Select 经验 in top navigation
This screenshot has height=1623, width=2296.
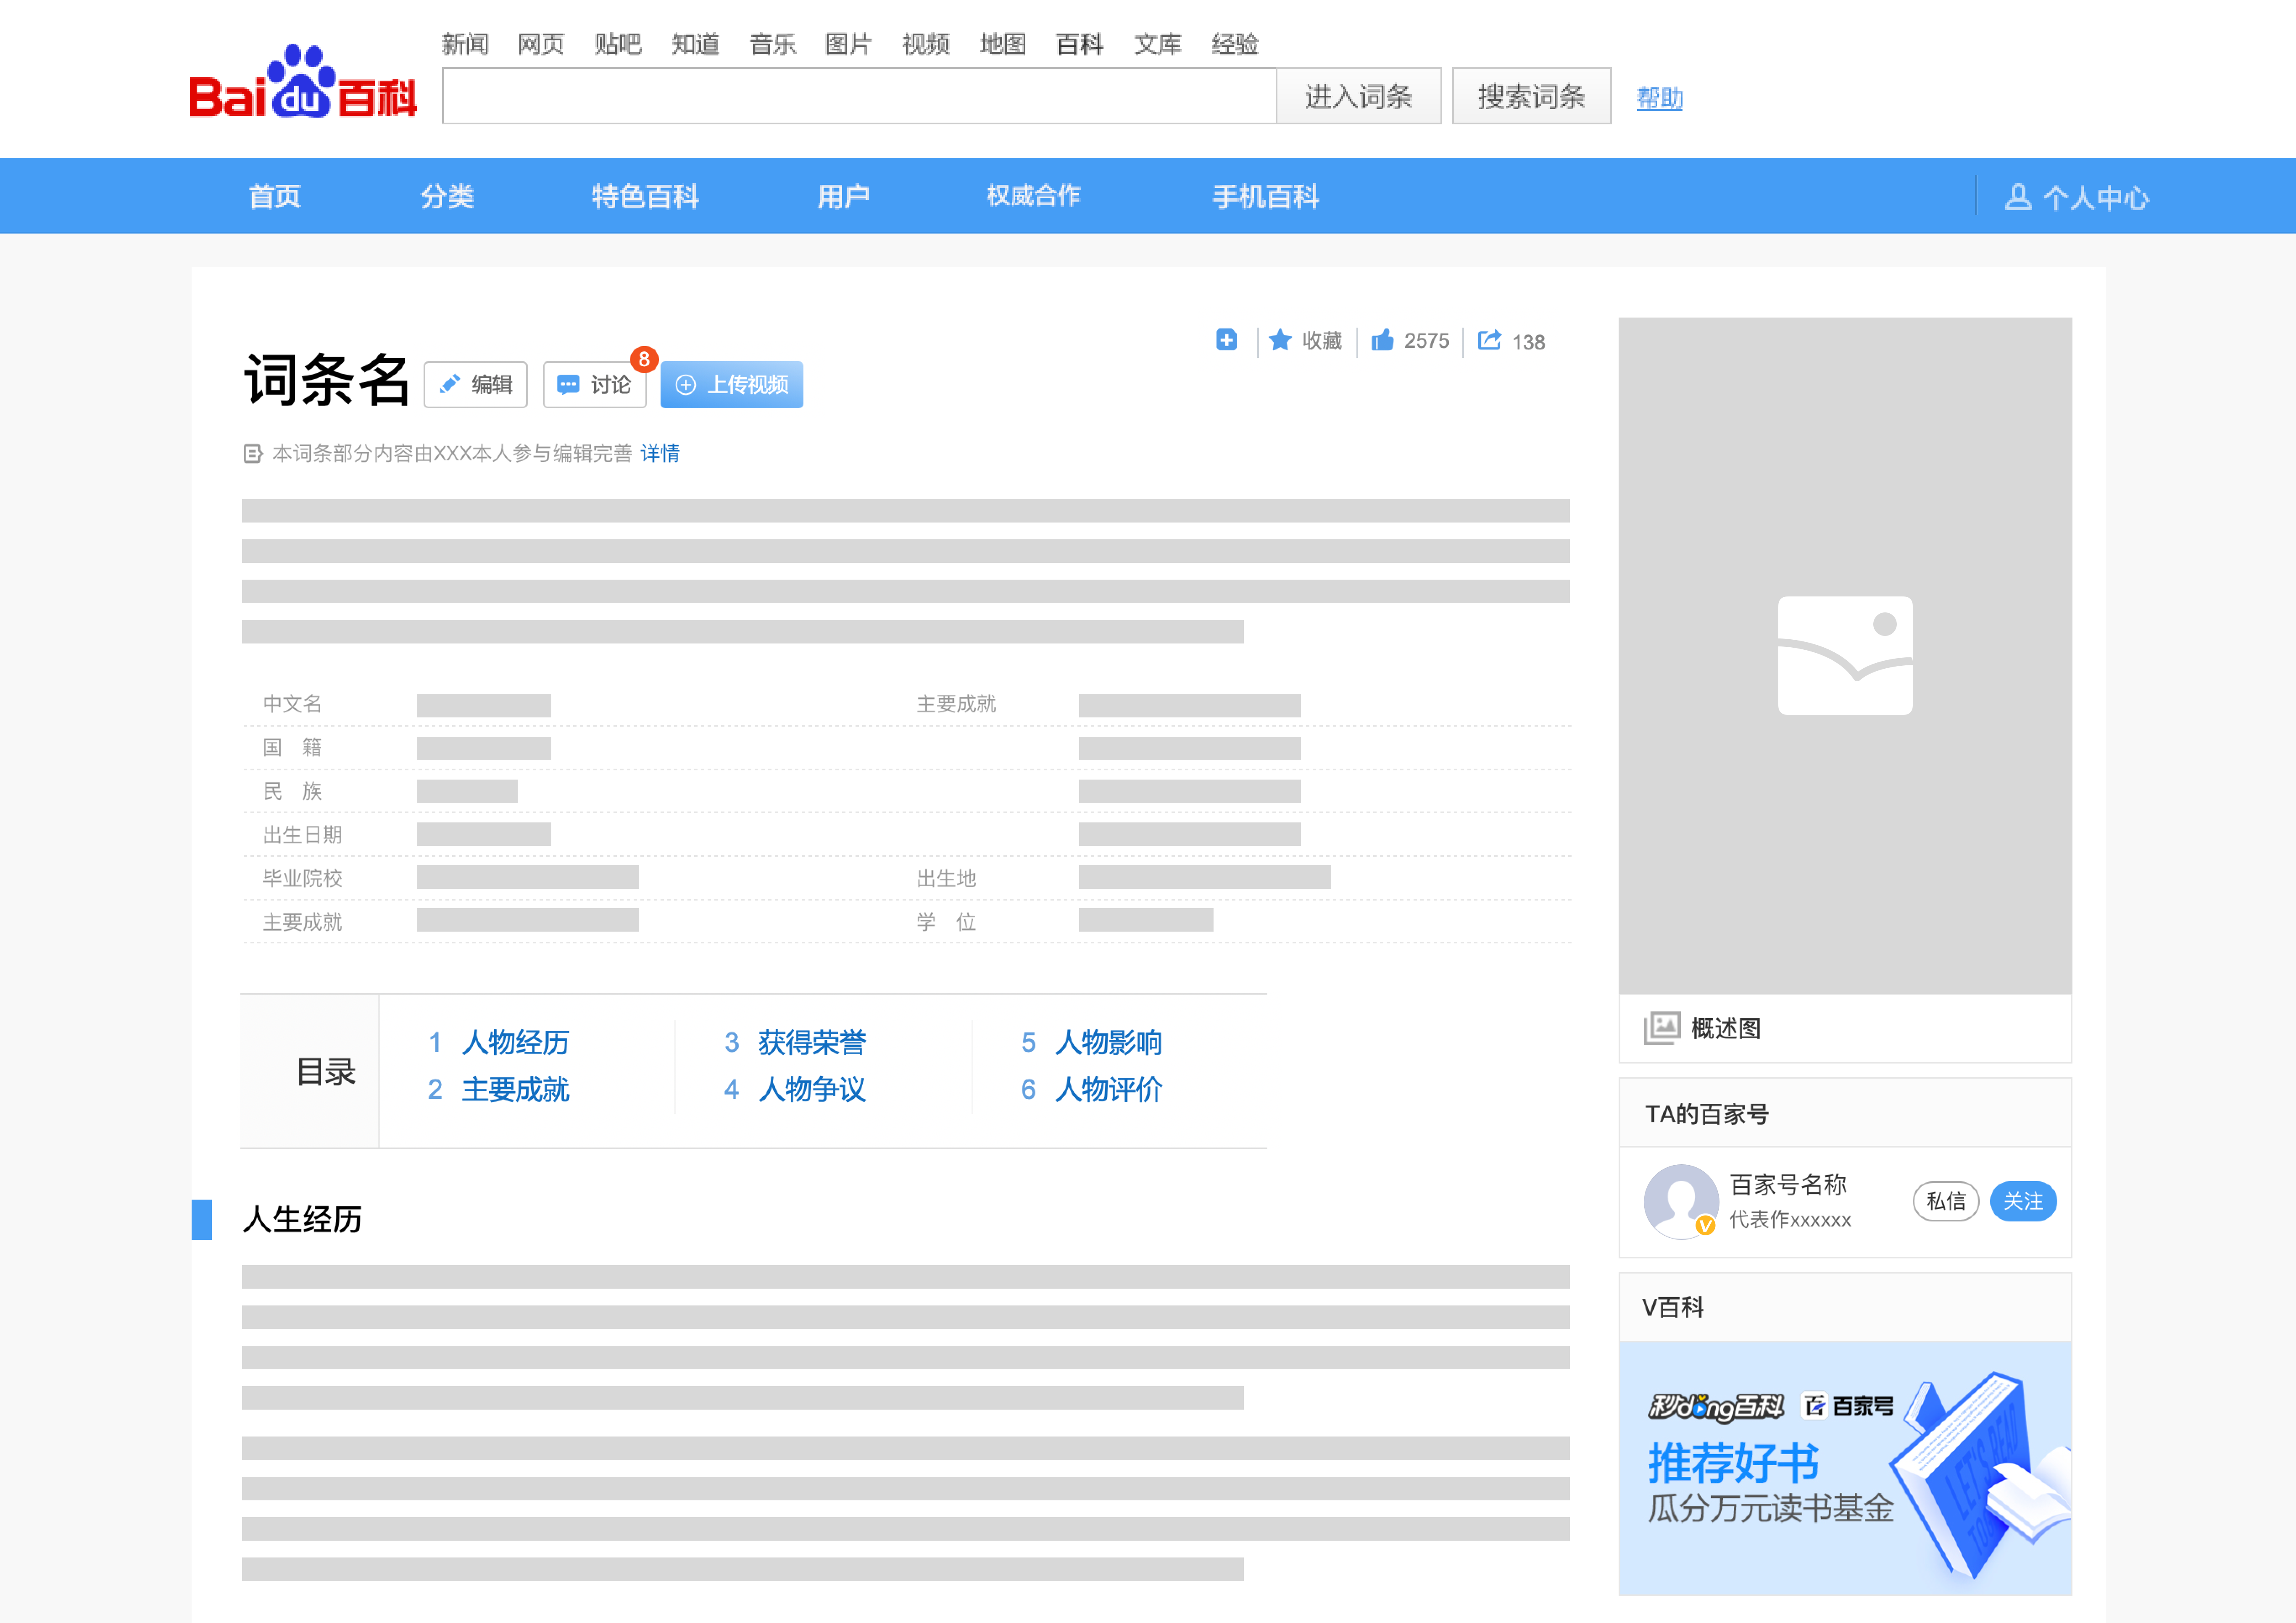click(x=1234, y=44)
